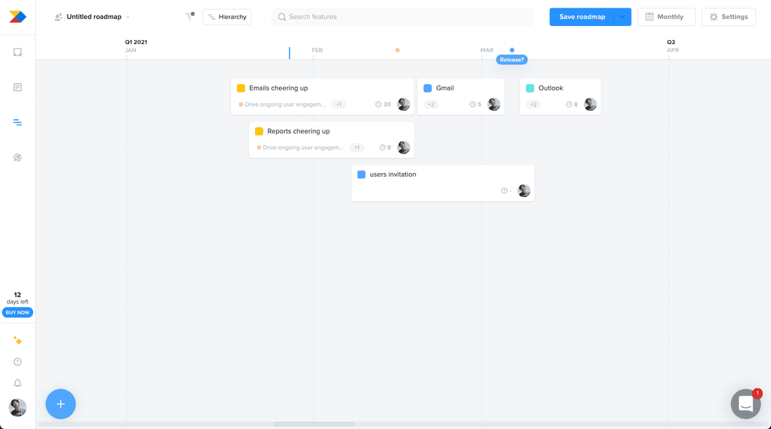Viewport: 771px width, 429px height.
Task: Open roadmap Settings with the gear icon
Action: tap(728, 16)
